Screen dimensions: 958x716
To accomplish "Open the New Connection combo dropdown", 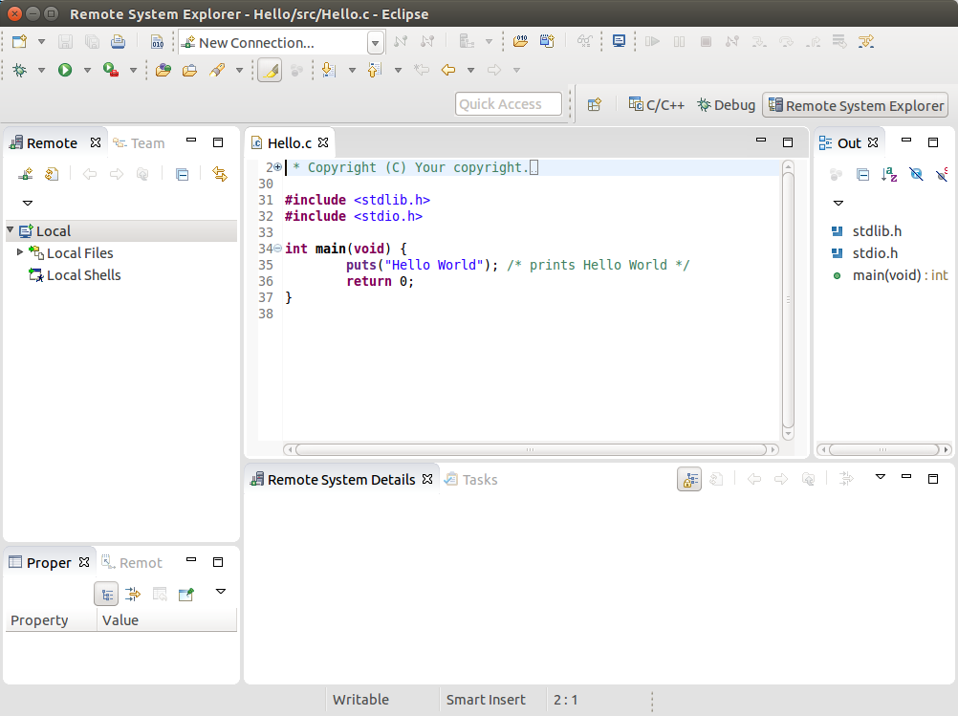I will click(x=375, y=43).
